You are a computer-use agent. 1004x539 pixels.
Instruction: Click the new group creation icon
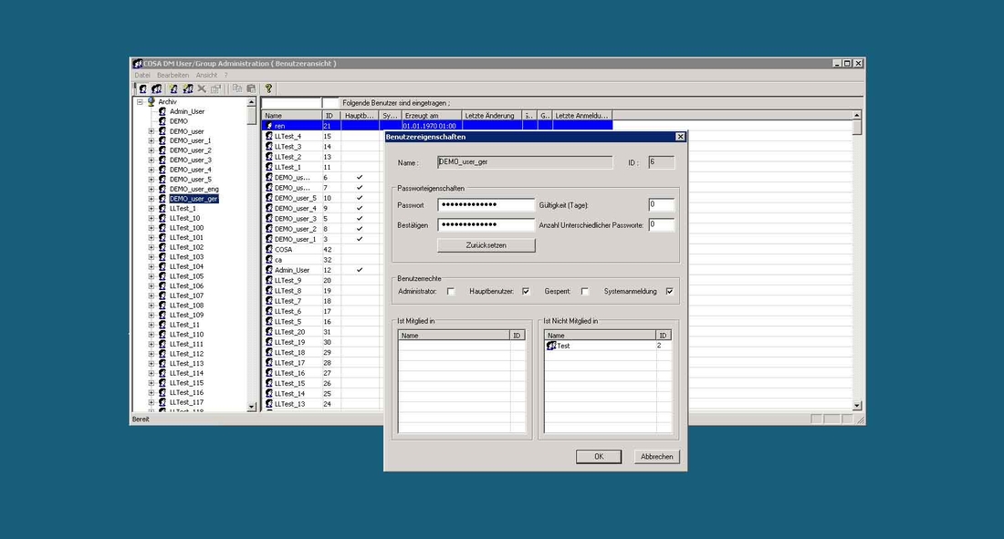tap(157, 88)
